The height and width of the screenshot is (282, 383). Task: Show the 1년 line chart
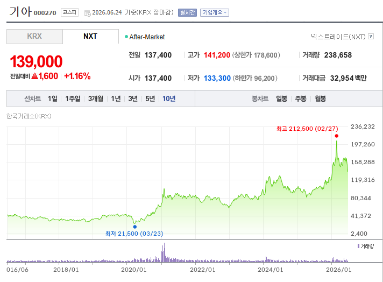(x=116, y=98)
